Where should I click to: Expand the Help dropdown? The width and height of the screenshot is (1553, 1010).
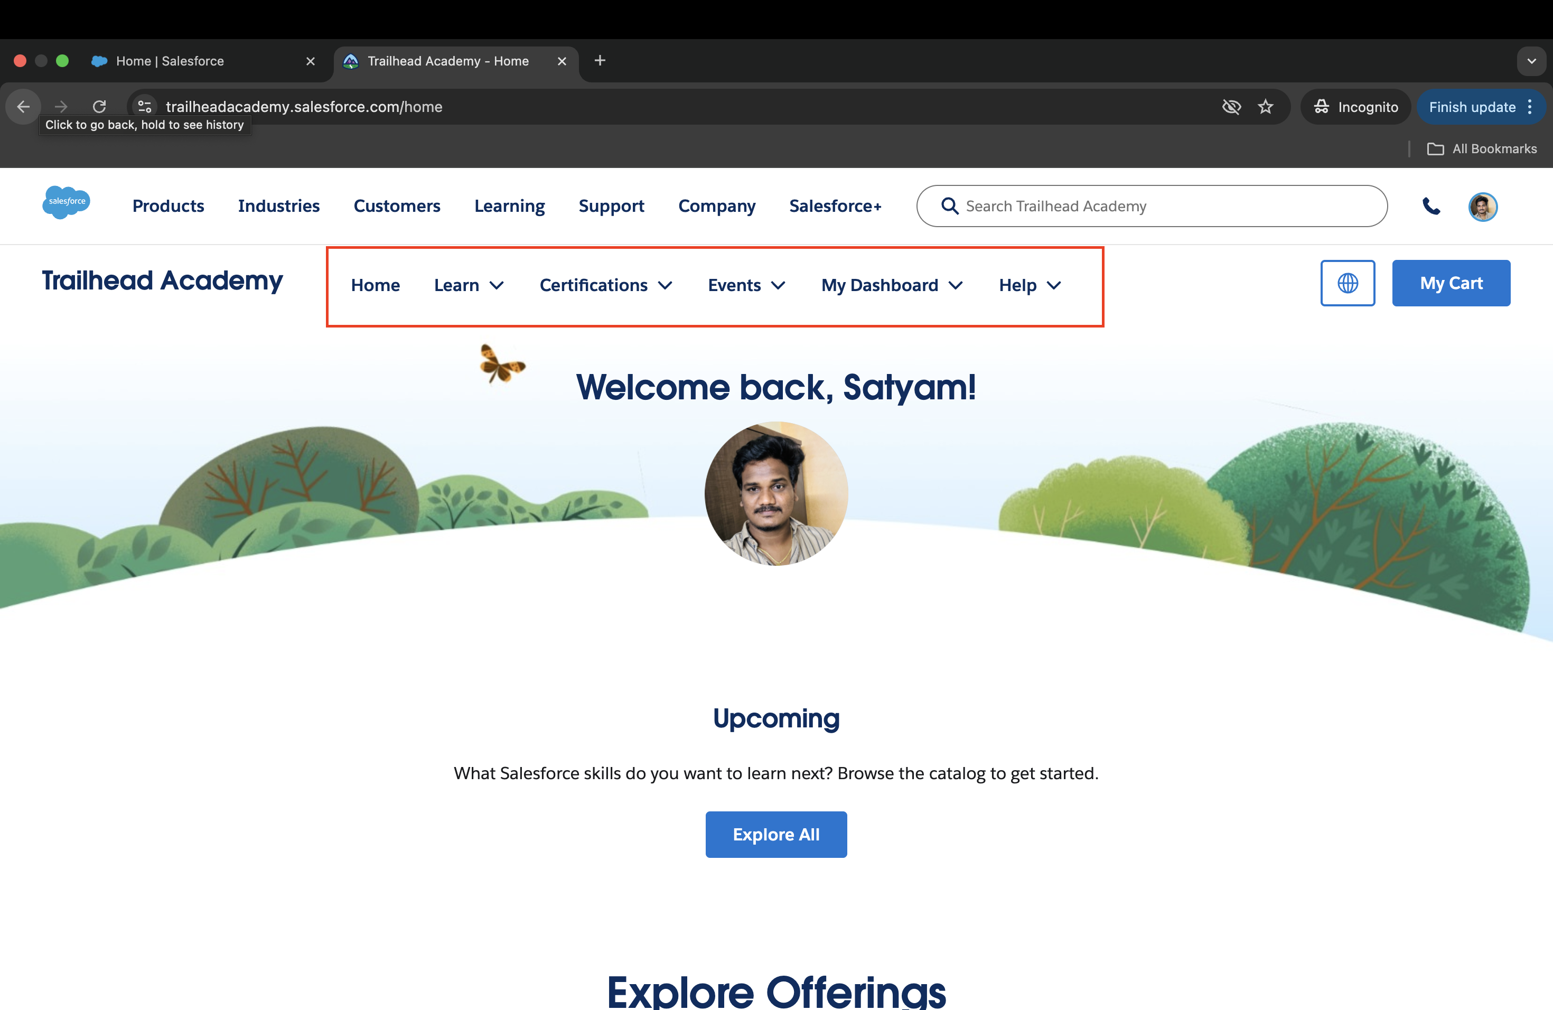pos(1031,285)
